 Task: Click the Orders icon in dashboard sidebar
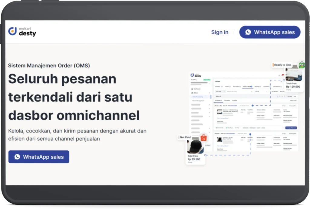tap(192, 93)
